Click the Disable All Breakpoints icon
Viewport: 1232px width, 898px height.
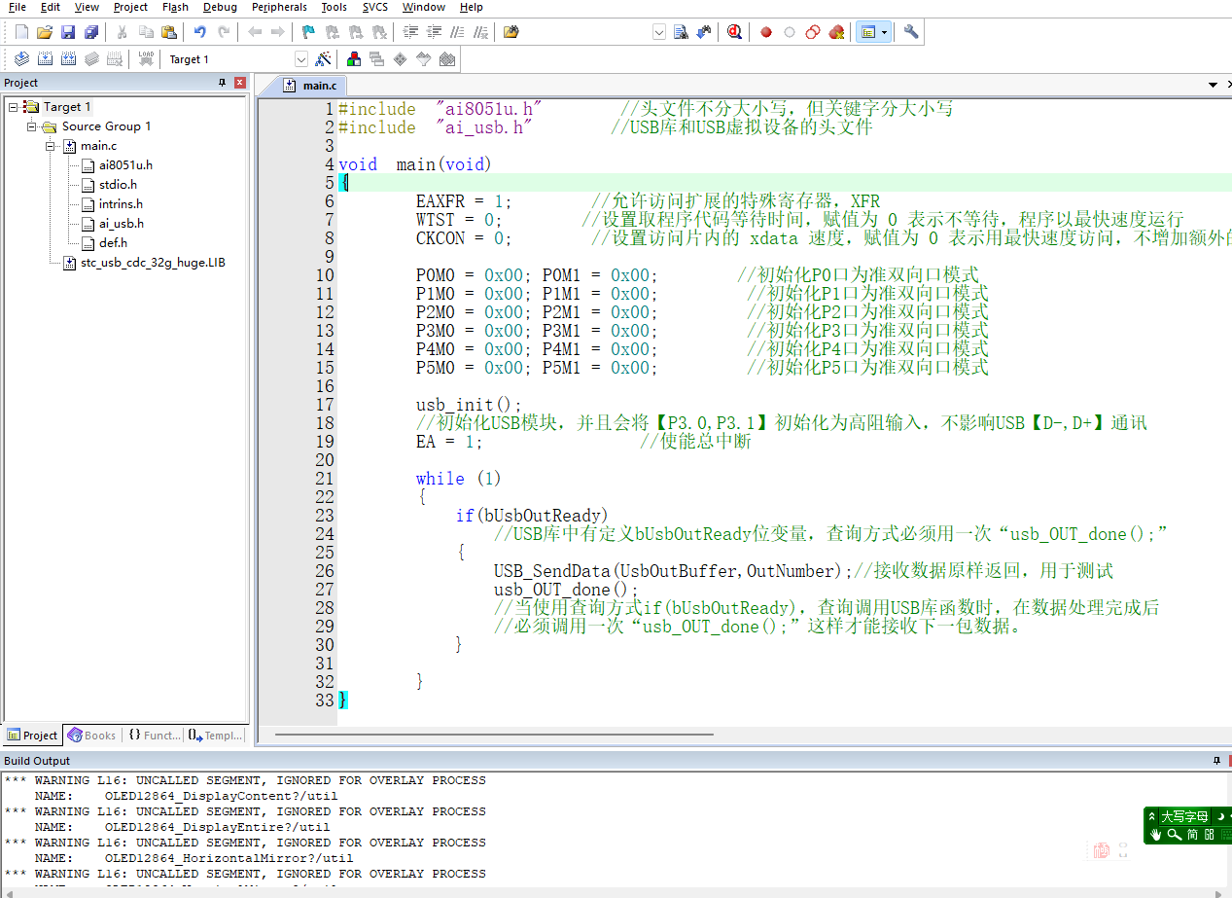813,32
